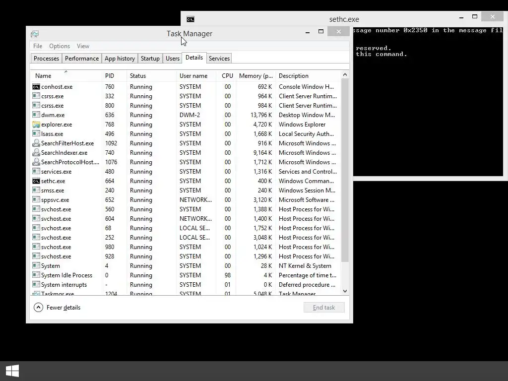This screenshot has width=508, height=381.
Task: Click PID 1092 cell
Action: 111,143
